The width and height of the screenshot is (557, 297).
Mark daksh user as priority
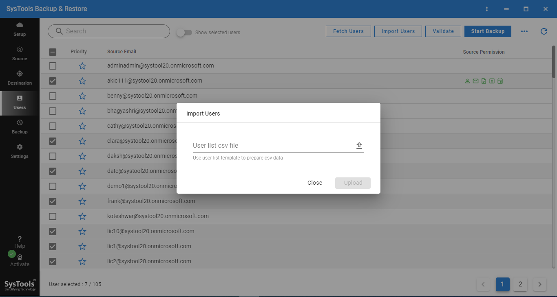(x=82, y=156)
